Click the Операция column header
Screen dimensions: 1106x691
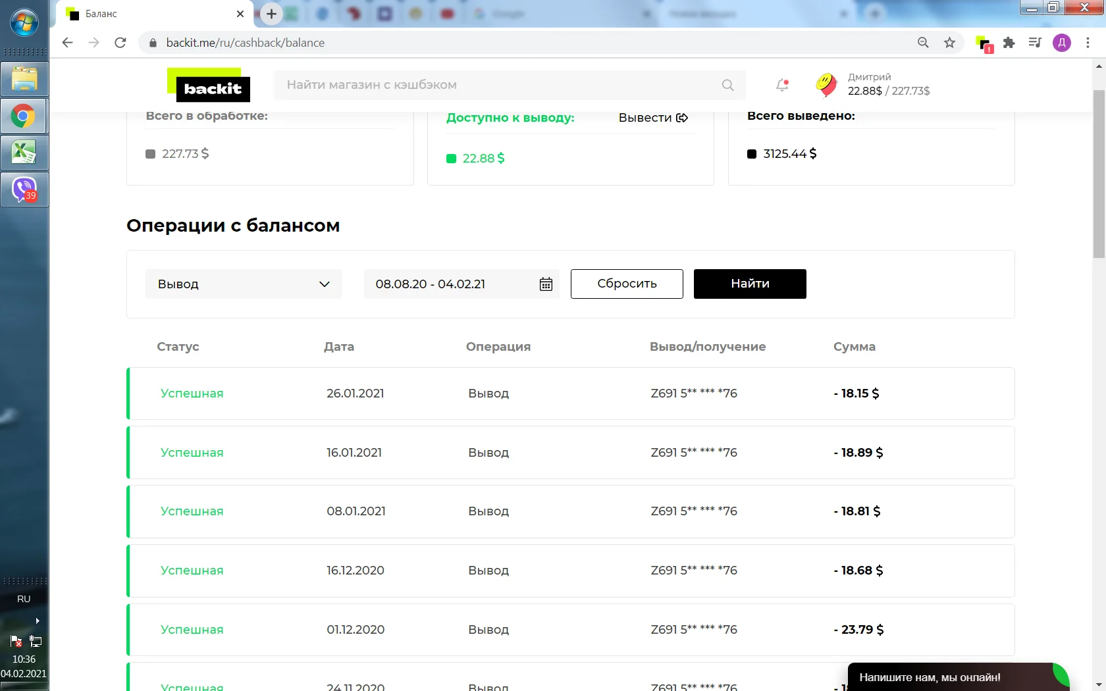pyautogui.click(x=498, y=347)
